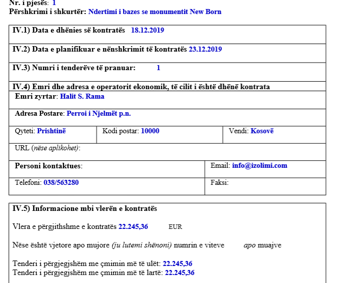Click label IV.1) Data e dhënies së kontratës
This screenshot has width=339, height=283.
tap(69, 30)
